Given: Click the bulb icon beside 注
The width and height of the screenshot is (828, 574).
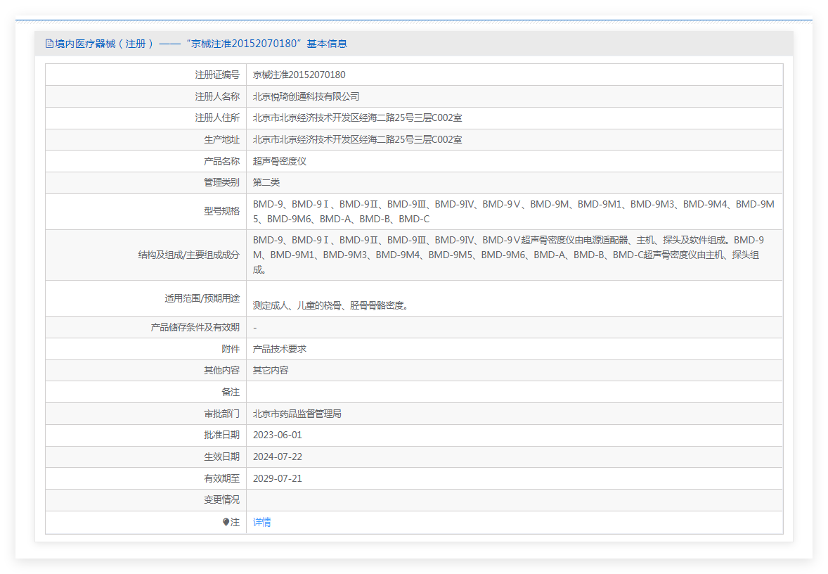Looking at the screenshot, I should pyautogui.click(x=226, y=522).
